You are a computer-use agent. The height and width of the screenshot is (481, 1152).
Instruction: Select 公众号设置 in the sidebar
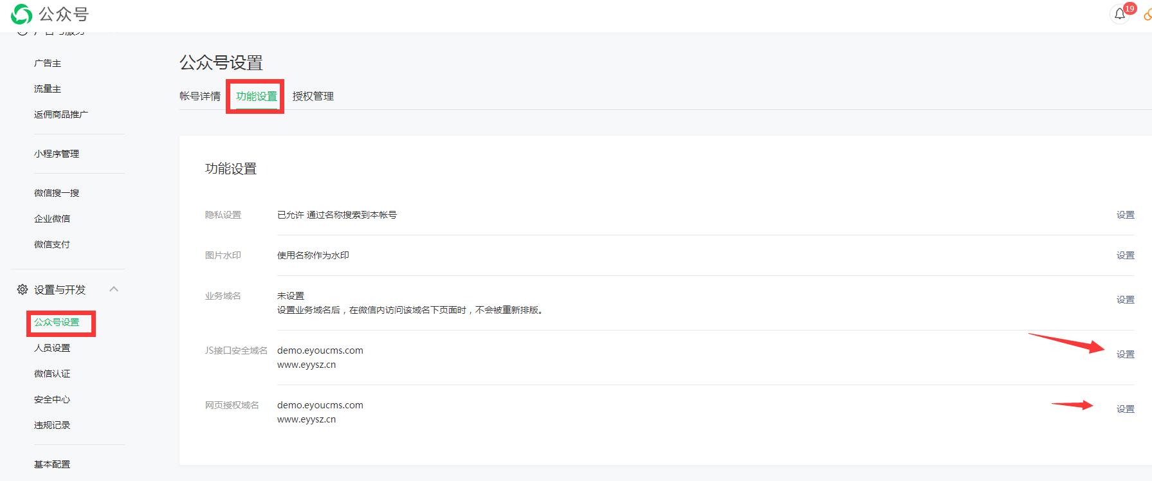point(57,323)
